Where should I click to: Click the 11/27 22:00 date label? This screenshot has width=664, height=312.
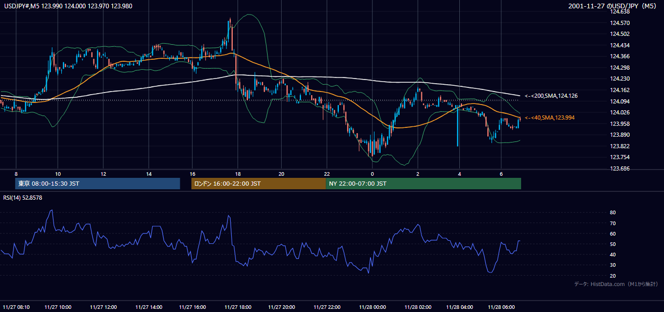point(327,307)
